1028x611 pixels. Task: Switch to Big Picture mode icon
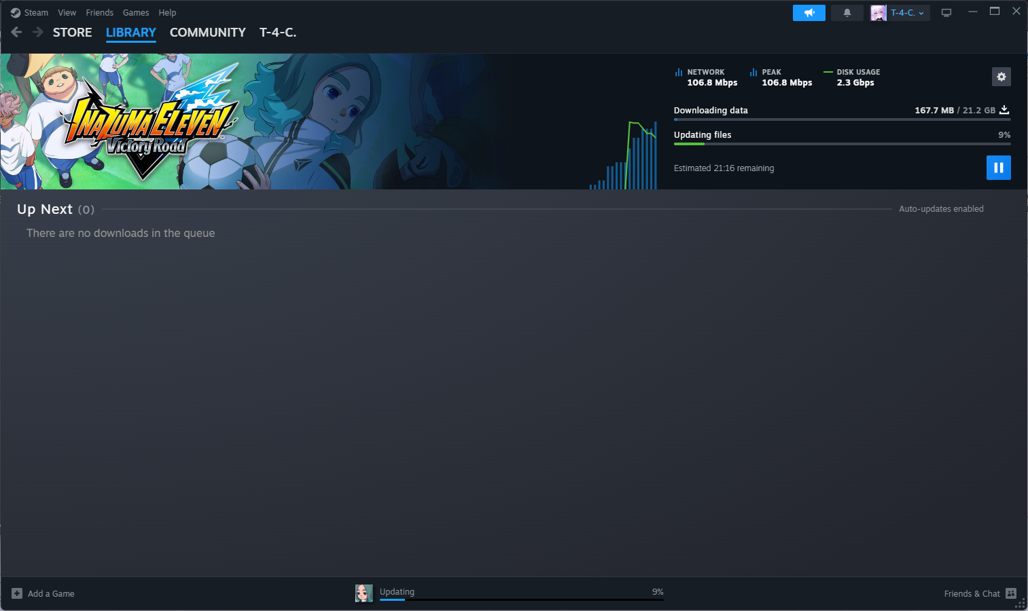point(946,13)
